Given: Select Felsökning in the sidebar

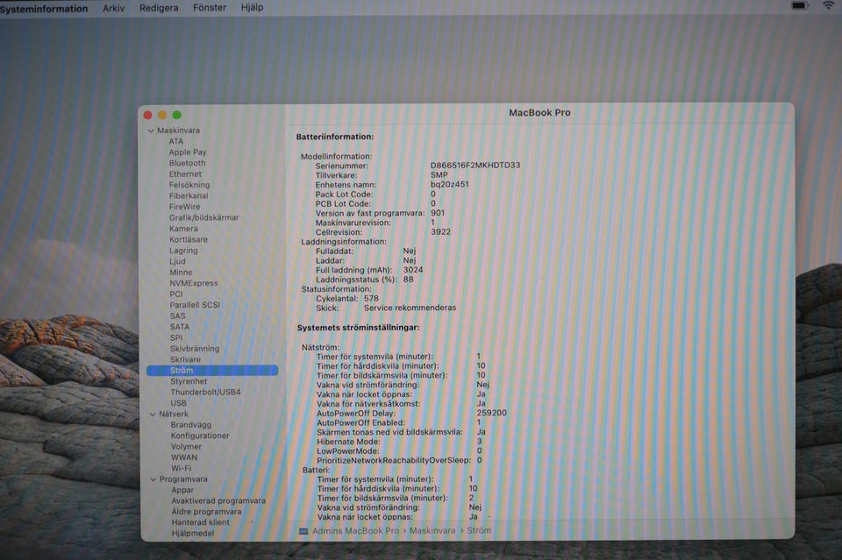Looking at the screenshot, I should click(x=189, y=185).
